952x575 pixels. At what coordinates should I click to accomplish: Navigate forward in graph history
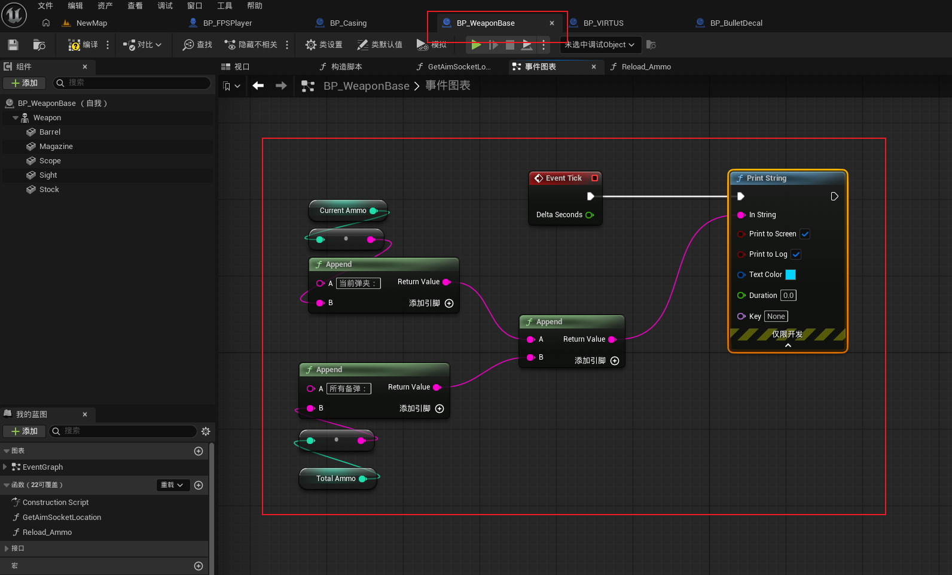[x=281, y=86]
